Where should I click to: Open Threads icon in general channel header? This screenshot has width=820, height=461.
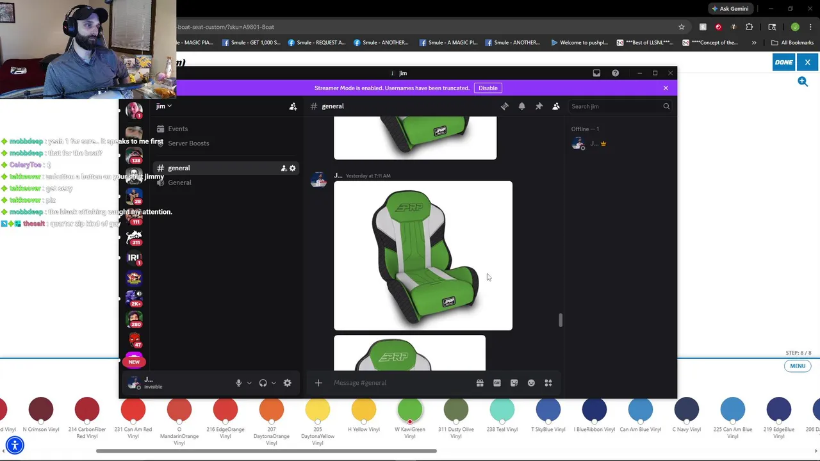point(505,106)
